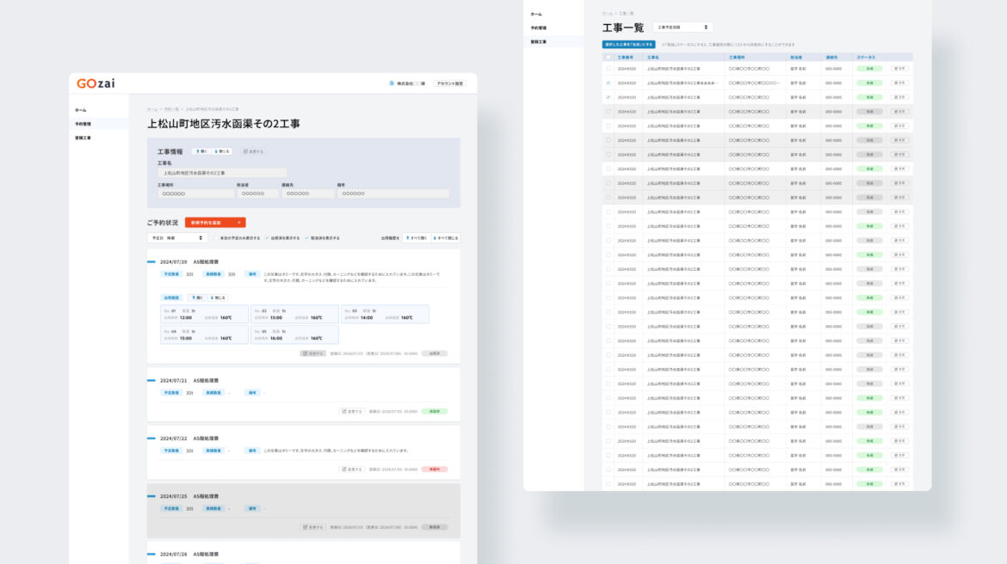1007x564 pixels.
Task: Click the company building icon in header
Action: 392,83
